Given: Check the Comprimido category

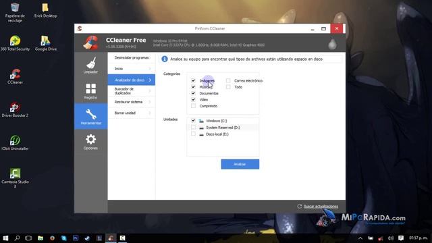Looking at the screenshot, I should (x=193, y=106).
